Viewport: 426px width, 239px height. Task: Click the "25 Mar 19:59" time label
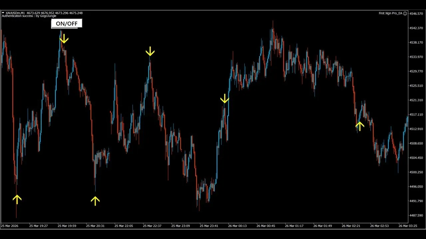pos(67,226)
